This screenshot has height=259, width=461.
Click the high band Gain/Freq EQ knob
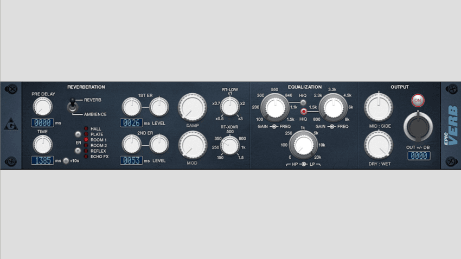(334, 108)
